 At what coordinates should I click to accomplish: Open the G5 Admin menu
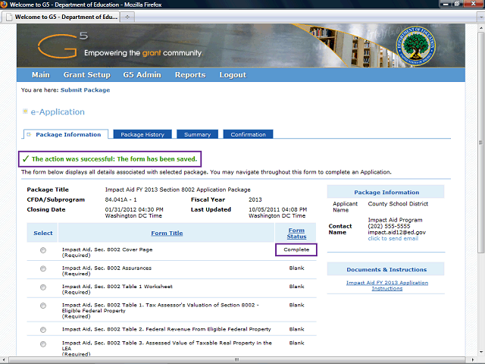coord(142,75)
